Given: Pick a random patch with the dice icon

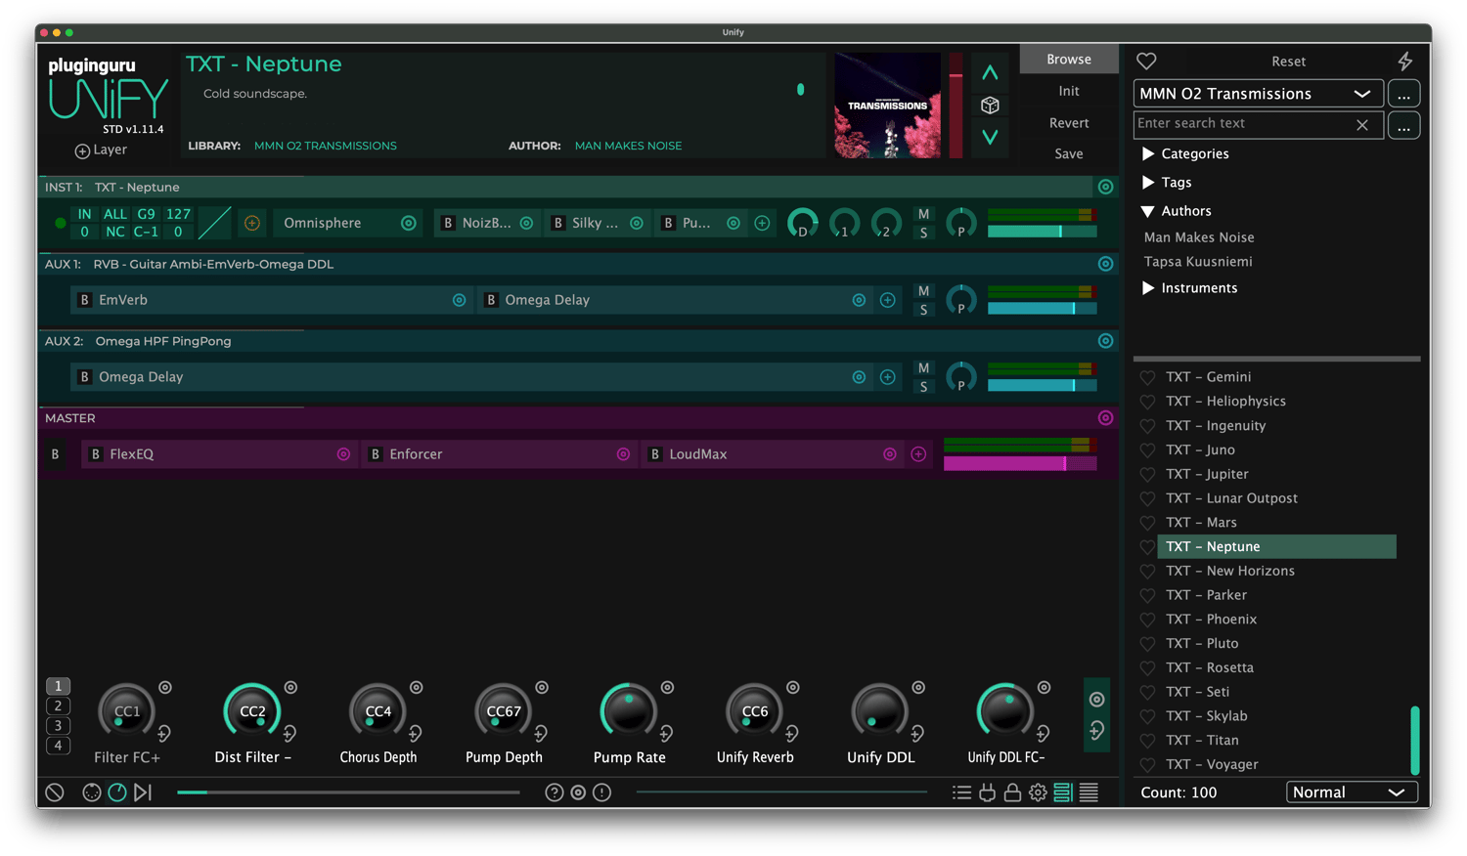Looking at the screenshot, I should (x=990, y=106).
